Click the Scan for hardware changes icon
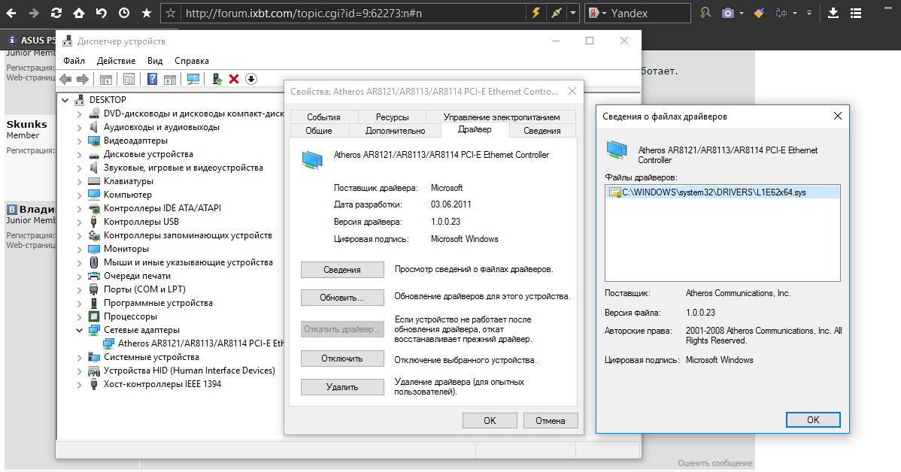 193,79
